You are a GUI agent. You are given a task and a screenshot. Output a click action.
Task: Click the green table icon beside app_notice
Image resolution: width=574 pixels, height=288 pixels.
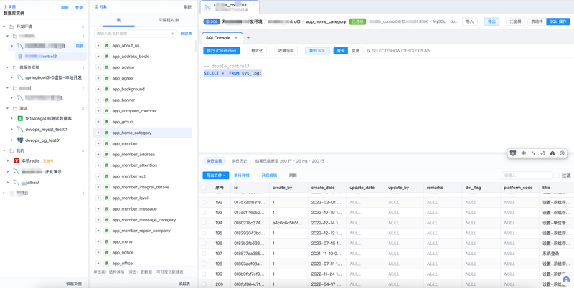coord(106,253)
